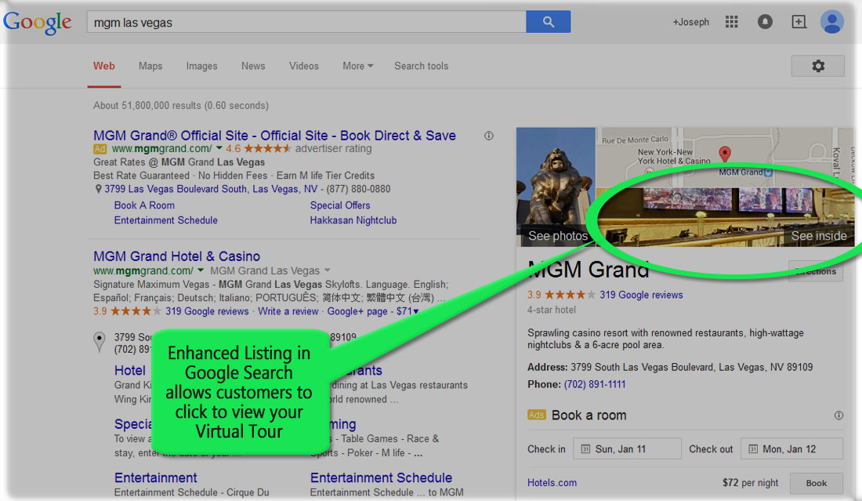The image size is (862, 501).
Task: Click the blue search magnifier button
Action: [548, 22]
